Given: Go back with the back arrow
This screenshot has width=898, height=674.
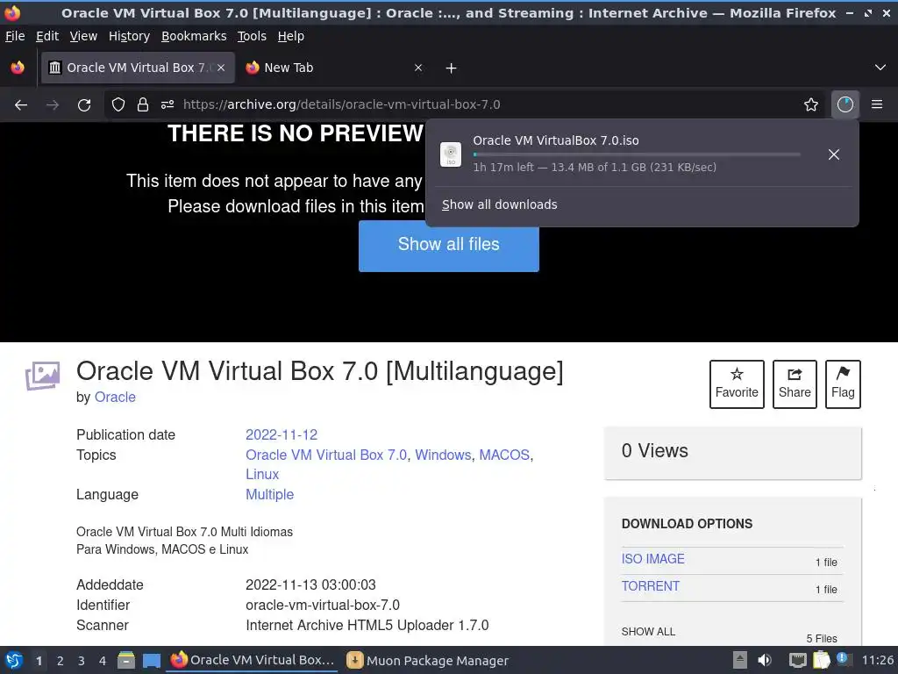Looking at the screenshot, I should tap(21, 105).
